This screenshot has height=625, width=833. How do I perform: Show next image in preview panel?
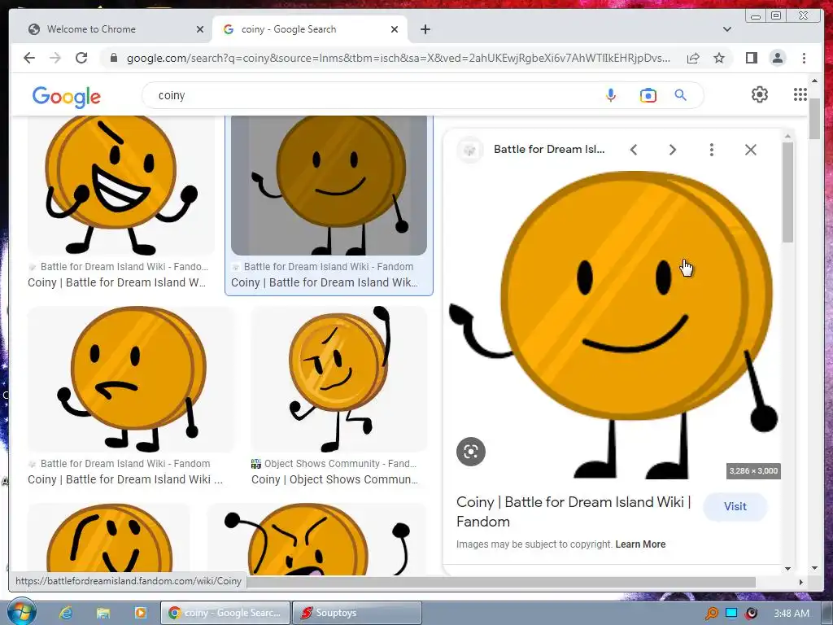point(673,150)
